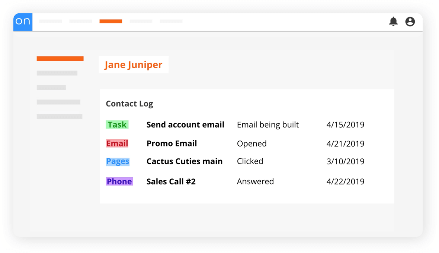Open the notifications bell icon
Image resolution: width=439 pixels, height=253 pixels.
(x=393, y=22)
